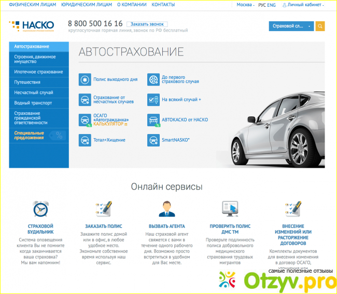Image resolution: width=337 pixels, height=294 pixels.
Task: Select Путешествия in the sidebar
Action: (x=28, y=82)
